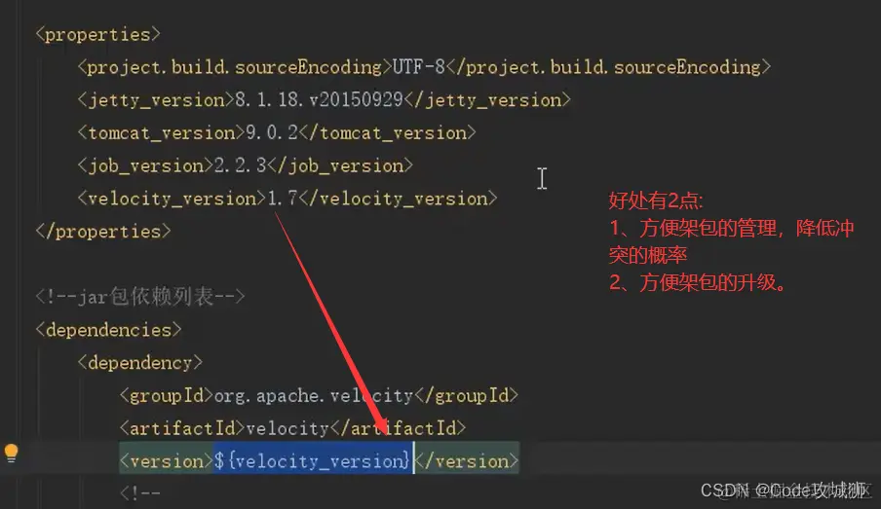Screen dimensions: 881x509
Task: Click the opening dependencies tag
Action: click(109, 330)
